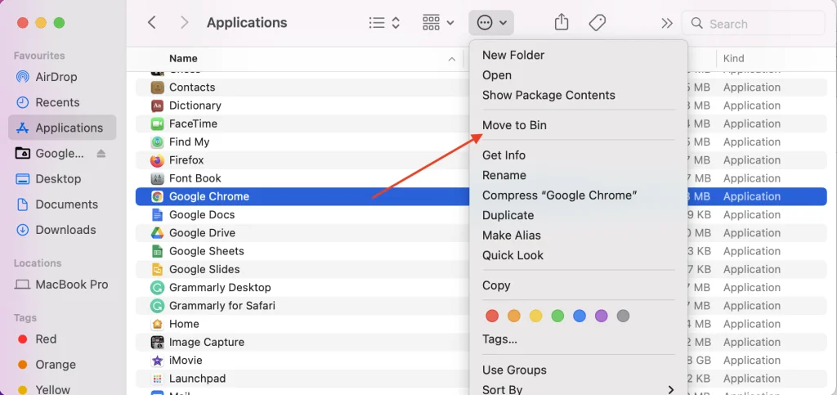Select the Dictionary app icon

tap(157, 105)
